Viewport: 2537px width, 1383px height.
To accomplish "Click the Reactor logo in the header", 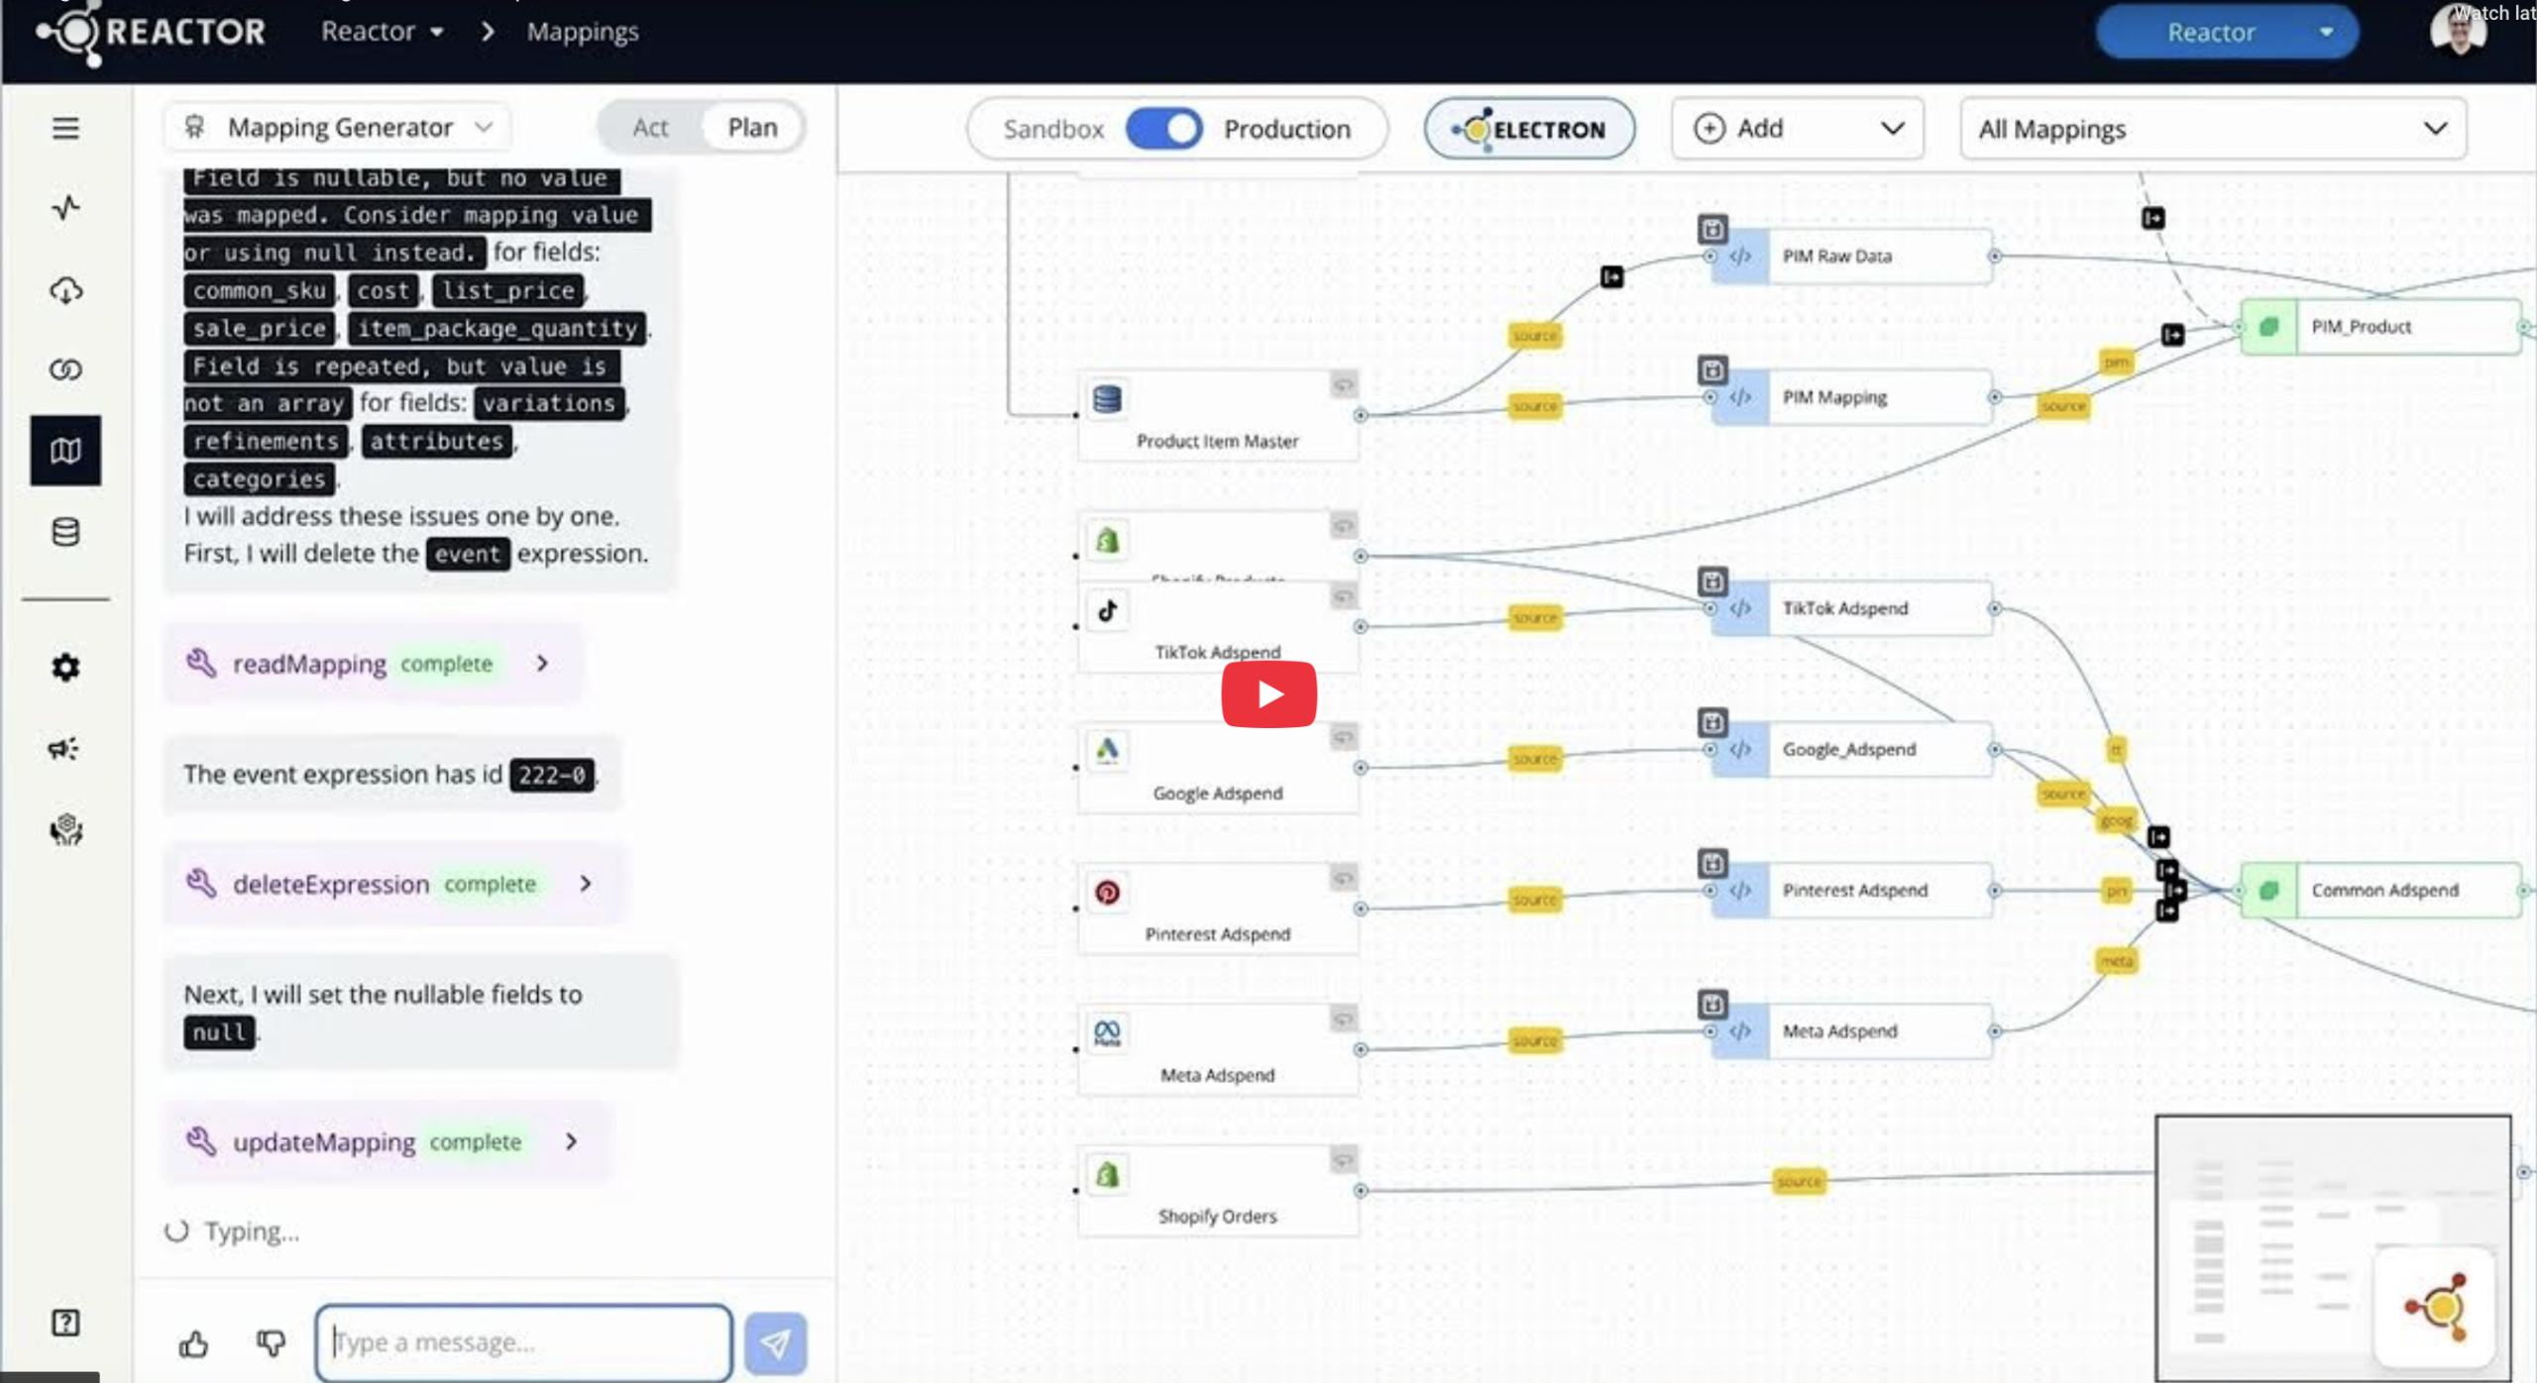I will pyautogui.click(x=151, y=34).
